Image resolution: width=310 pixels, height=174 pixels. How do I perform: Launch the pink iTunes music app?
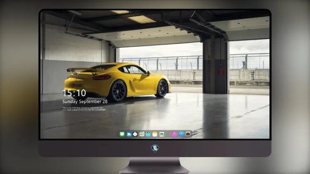coord(174,134)
